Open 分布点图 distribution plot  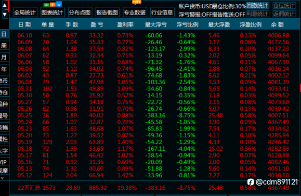[80, 12]
